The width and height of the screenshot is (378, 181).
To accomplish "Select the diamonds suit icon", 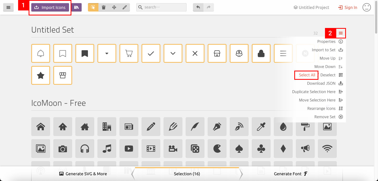I will pyautogui.click(x=283, y=149).
